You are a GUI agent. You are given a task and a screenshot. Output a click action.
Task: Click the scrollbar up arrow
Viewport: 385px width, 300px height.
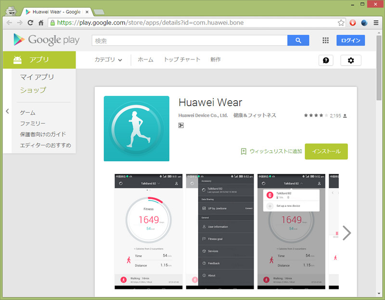379,33
